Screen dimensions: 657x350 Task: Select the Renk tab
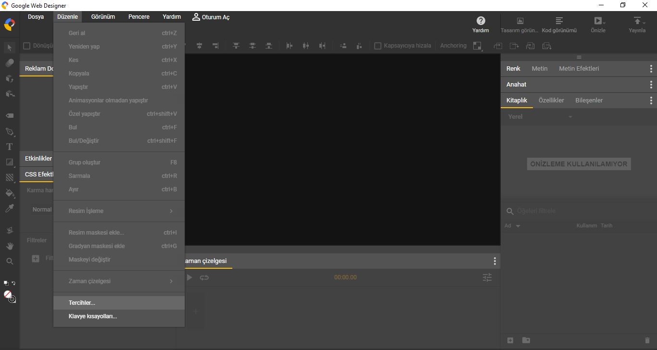pos(513,69)
